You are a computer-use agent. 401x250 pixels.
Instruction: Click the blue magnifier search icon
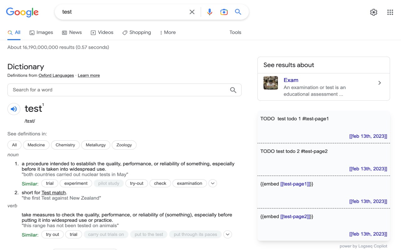(x=238, y=12)
